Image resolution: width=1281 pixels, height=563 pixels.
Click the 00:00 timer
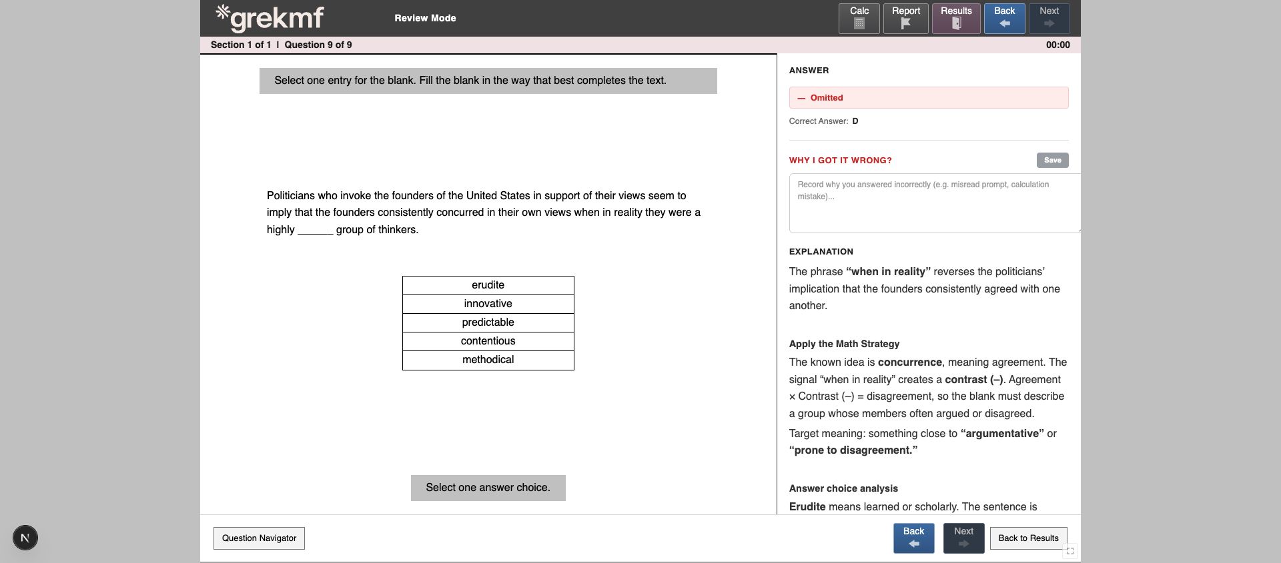click(1057, 45)
